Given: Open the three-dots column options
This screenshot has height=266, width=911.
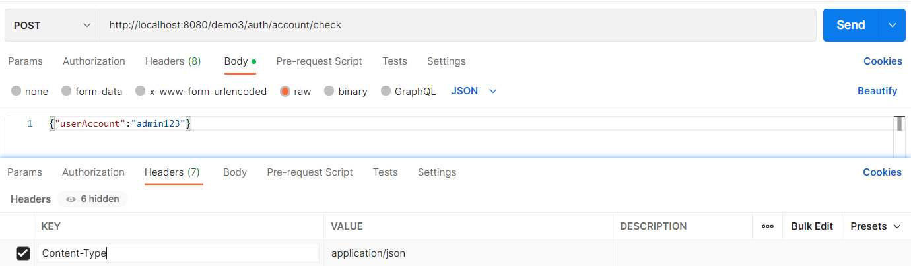Looking at the screenshot, I should pos(768,226).
